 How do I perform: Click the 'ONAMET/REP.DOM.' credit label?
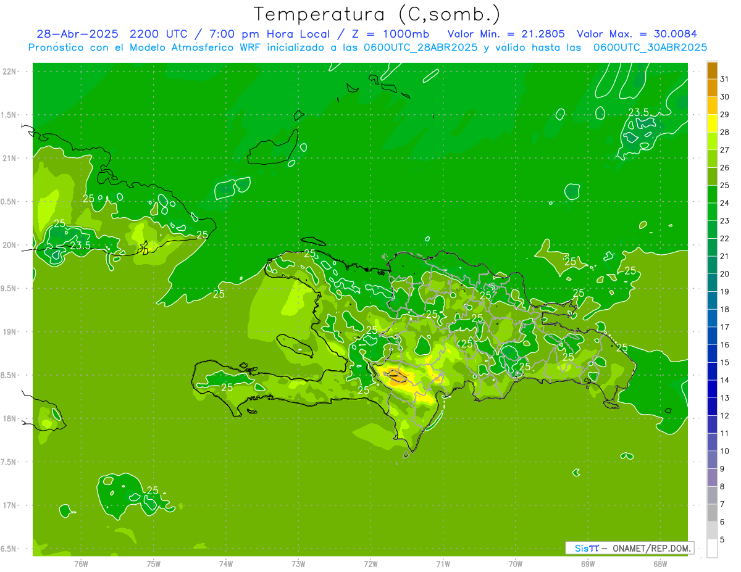(x=651, y=548)
